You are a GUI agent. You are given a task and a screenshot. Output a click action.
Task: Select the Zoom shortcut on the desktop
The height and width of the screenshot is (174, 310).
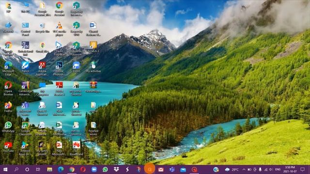[77, 67]
